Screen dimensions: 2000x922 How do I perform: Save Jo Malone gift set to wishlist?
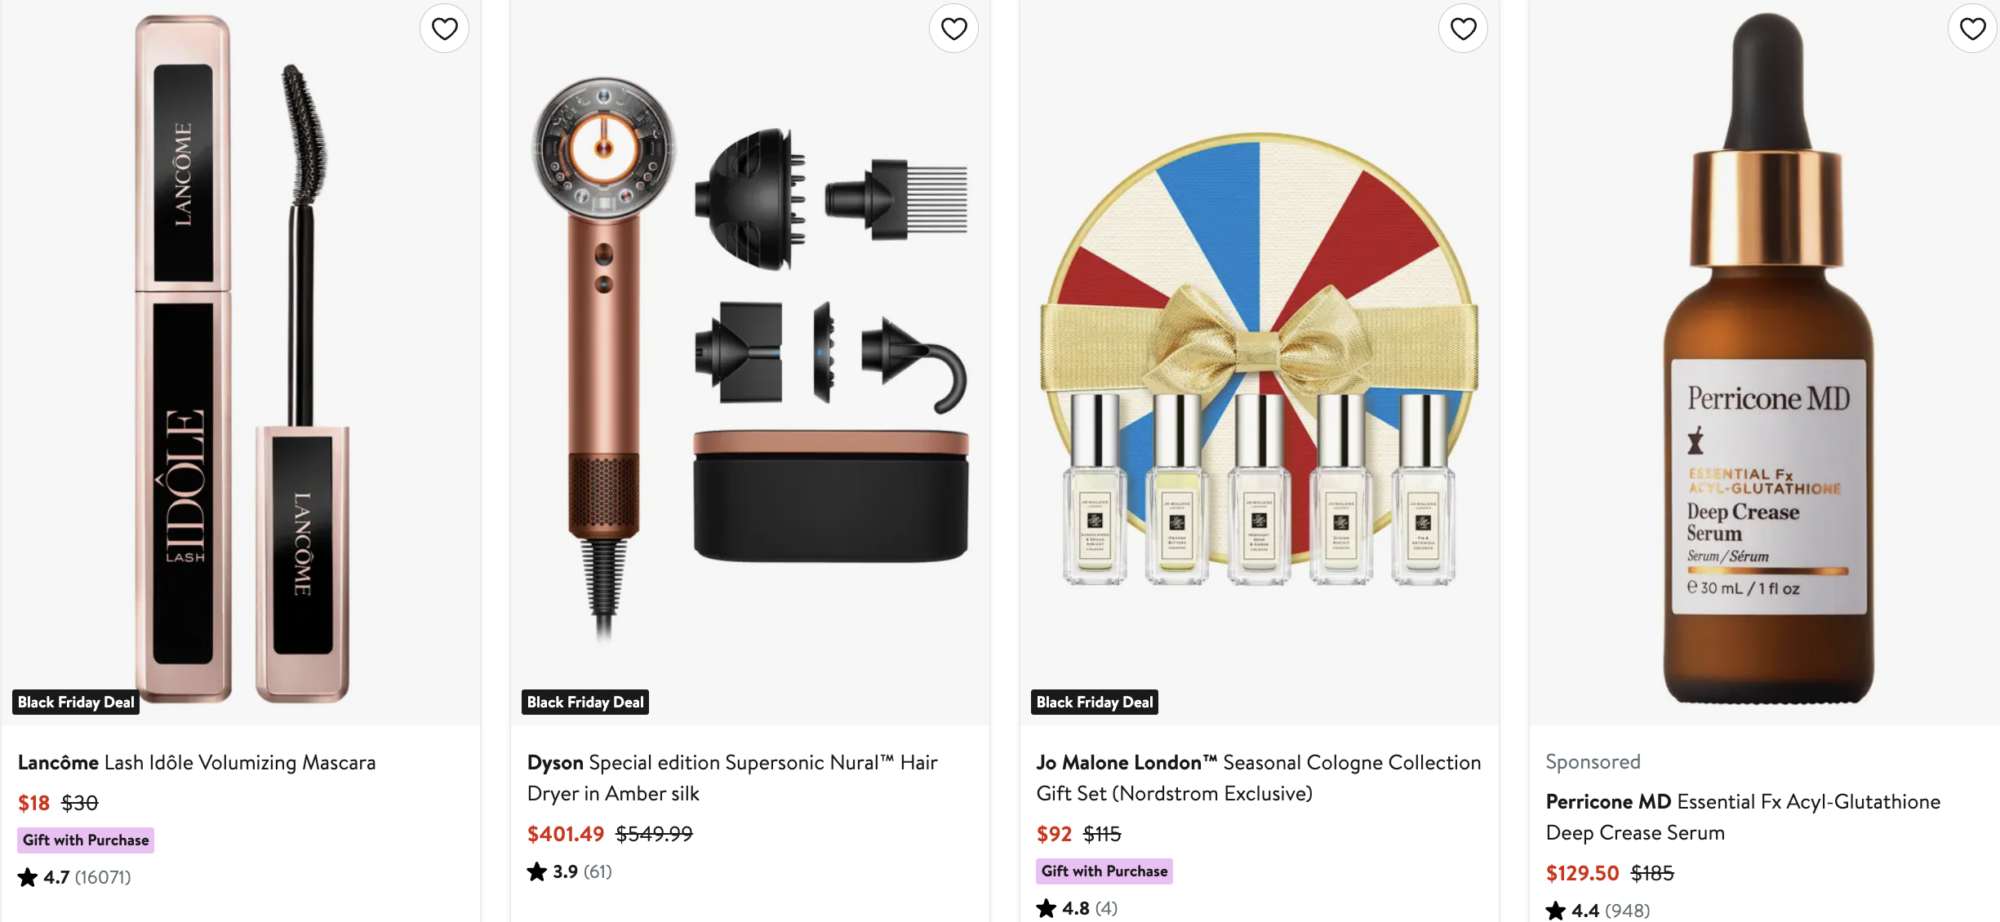(x=1463, y=29)
